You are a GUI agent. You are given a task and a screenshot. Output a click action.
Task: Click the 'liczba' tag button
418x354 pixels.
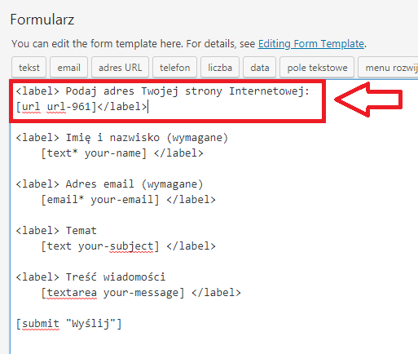click(220, 68)
